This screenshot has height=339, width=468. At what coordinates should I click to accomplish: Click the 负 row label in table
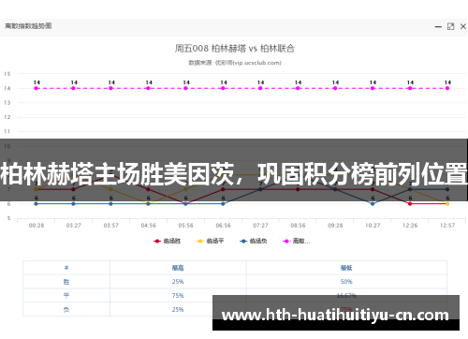[66, 310]
